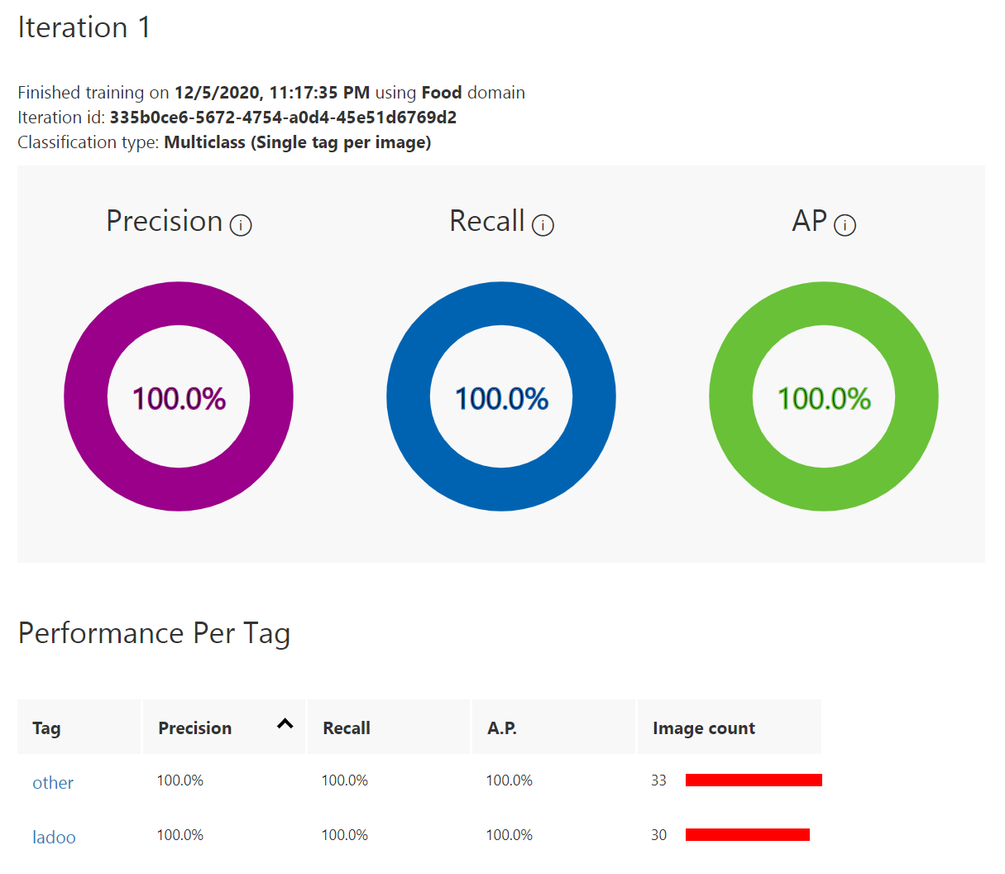This screenshot has height=874, width=1005.
Task: Click the 'Performance Per Tag' section heading
Action: [x=154, y=633]
